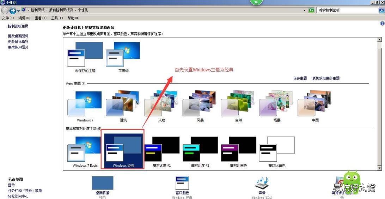Screen dimensions: 385x199
Task: Click 控制面板 in the address breadcrumb
Action: tap(38, 10)
